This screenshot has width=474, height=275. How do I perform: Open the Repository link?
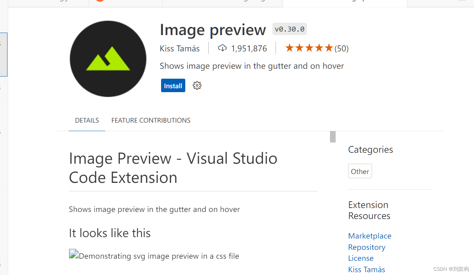pos(367,247)
